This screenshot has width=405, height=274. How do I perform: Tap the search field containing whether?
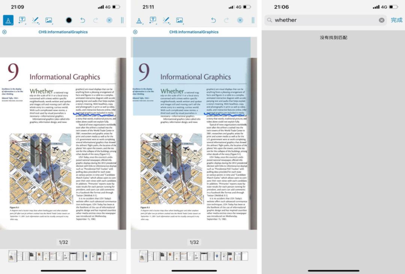(x=325, y=20)
